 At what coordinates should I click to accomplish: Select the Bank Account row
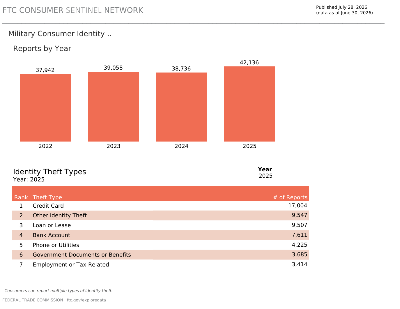pyautogui.click(x=160, y=235)
